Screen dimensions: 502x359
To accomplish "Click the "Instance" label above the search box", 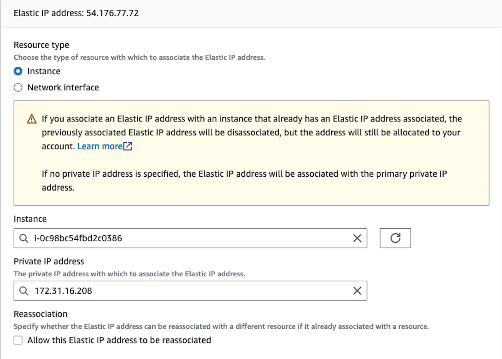I will [30, 219].
